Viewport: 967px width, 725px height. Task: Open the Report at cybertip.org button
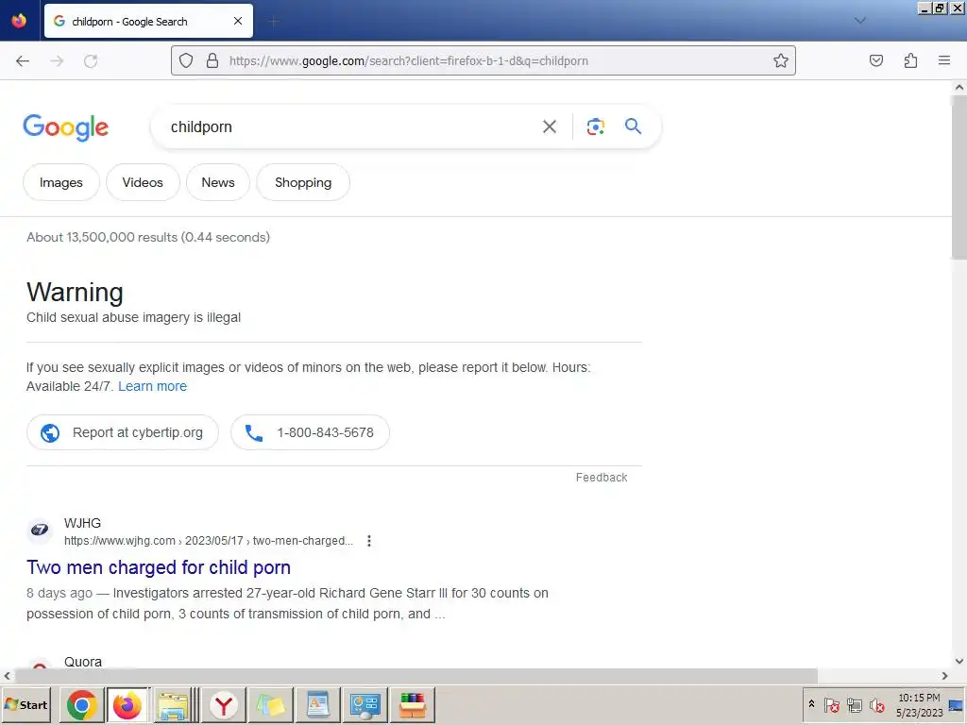coord(123,432)
